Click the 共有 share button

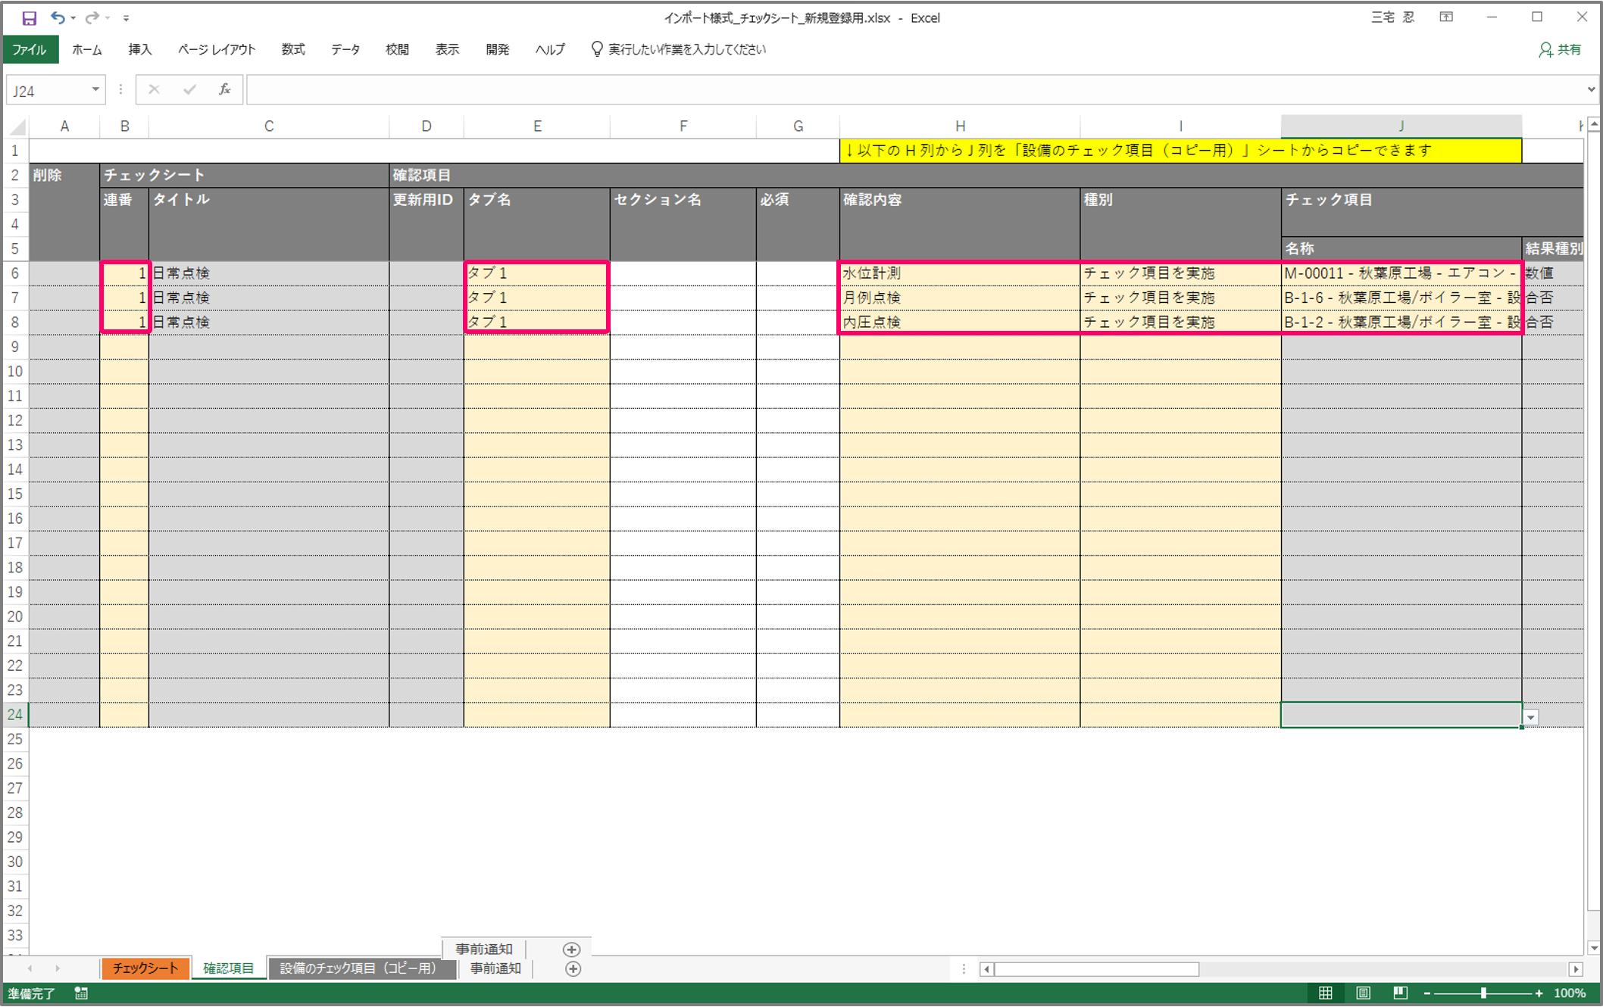(1561, 50)
